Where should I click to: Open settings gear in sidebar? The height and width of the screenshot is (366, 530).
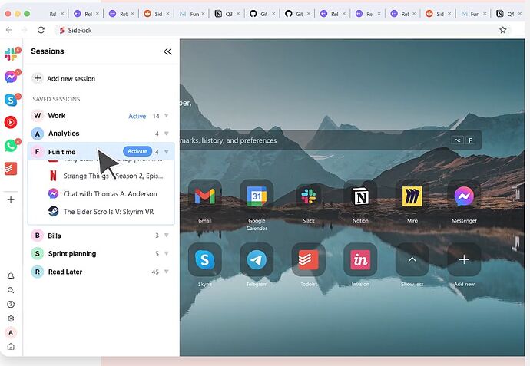click(x=11, y=318)
